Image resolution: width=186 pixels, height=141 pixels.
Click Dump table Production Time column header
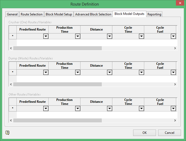click(64, 66)
